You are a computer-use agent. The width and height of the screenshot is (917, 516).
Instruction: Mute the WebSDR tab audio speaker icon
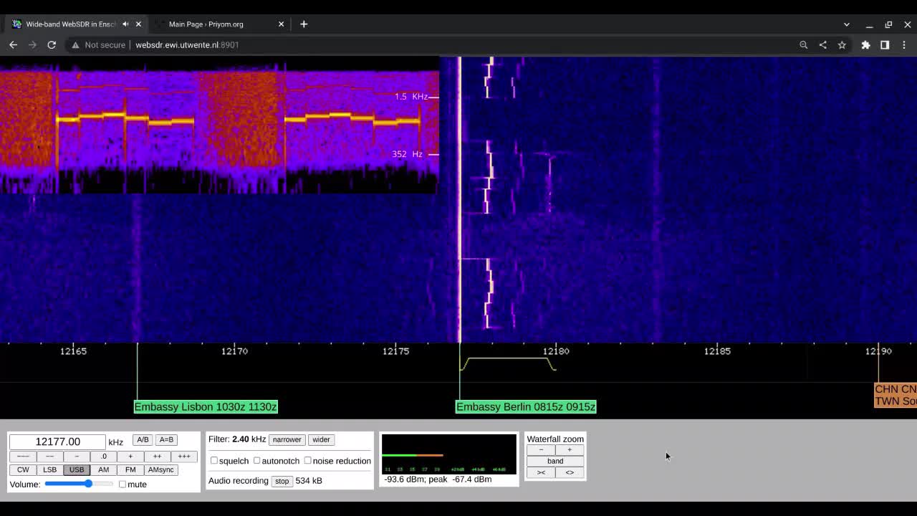(125, 24)
